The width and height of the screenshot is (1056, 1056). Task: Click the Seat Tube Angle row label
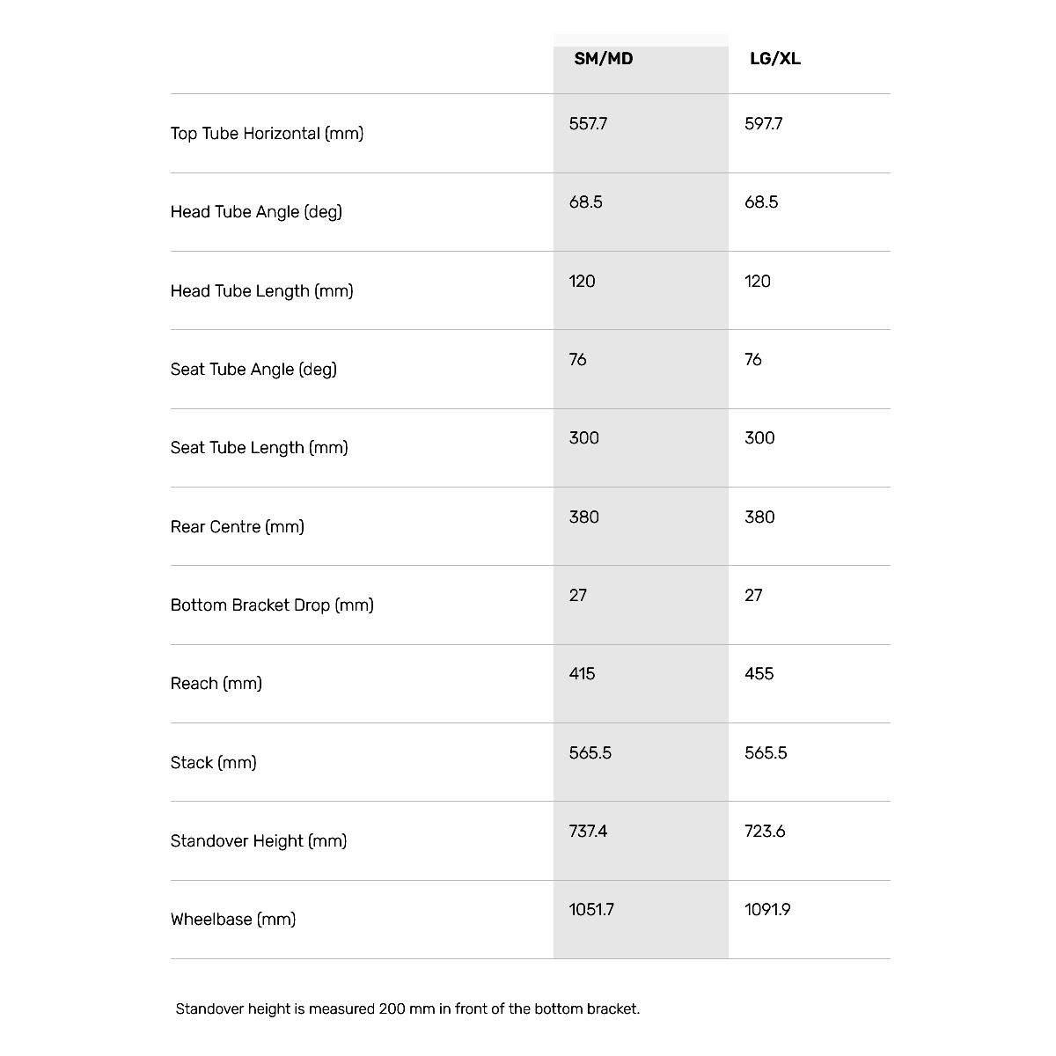point(253,370)
